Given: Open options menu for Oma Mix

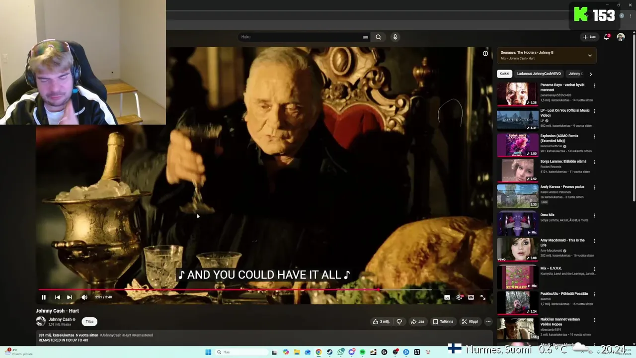Looking at the screenshot, I should coord(595,215).
